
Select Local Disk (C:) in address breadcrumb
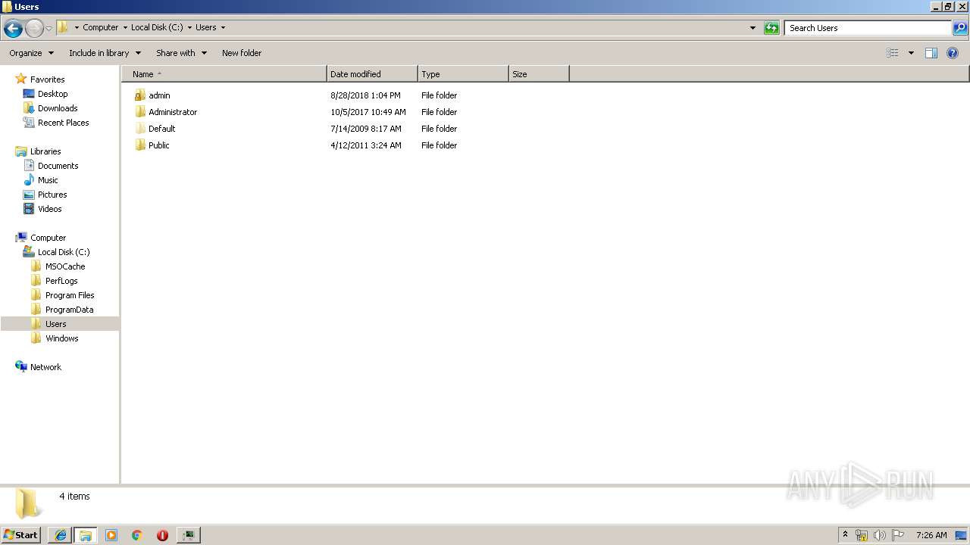[157, 27]
